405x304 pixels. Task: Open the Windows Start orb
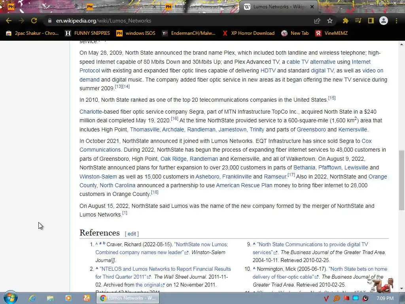pos(11,298)
